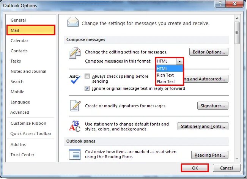Click the Spelling and Autocorrect button

tap(206, 79)
